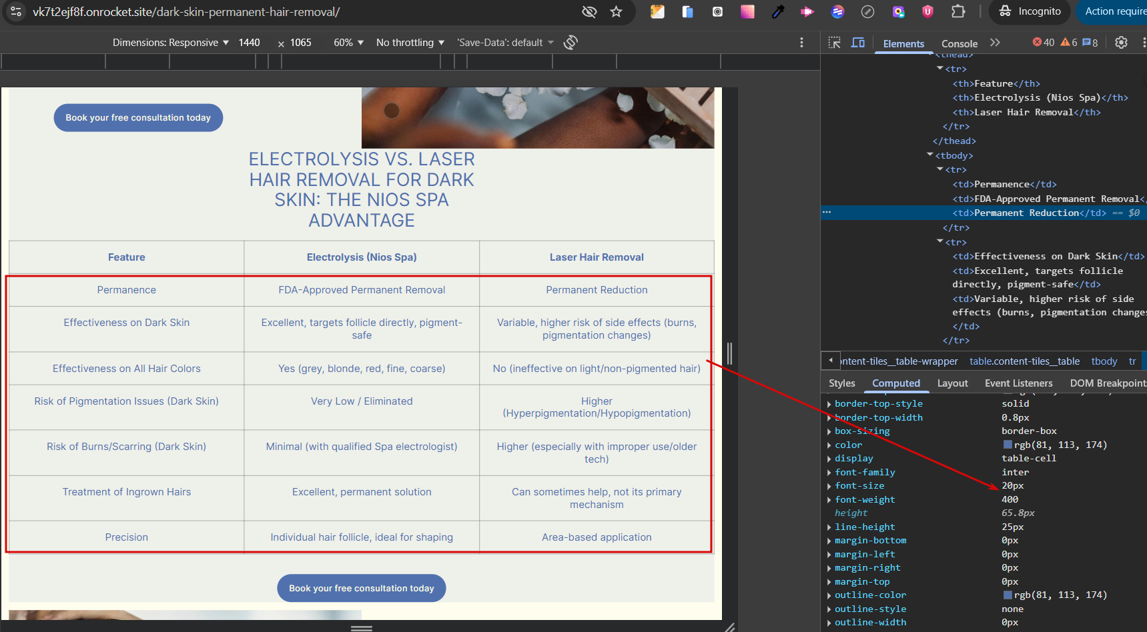Image resolution: width=1147 pixels, height=632 pixels.
Task: Switch to the Console tab
Action: pyautogui.click(x=959, y=44)
